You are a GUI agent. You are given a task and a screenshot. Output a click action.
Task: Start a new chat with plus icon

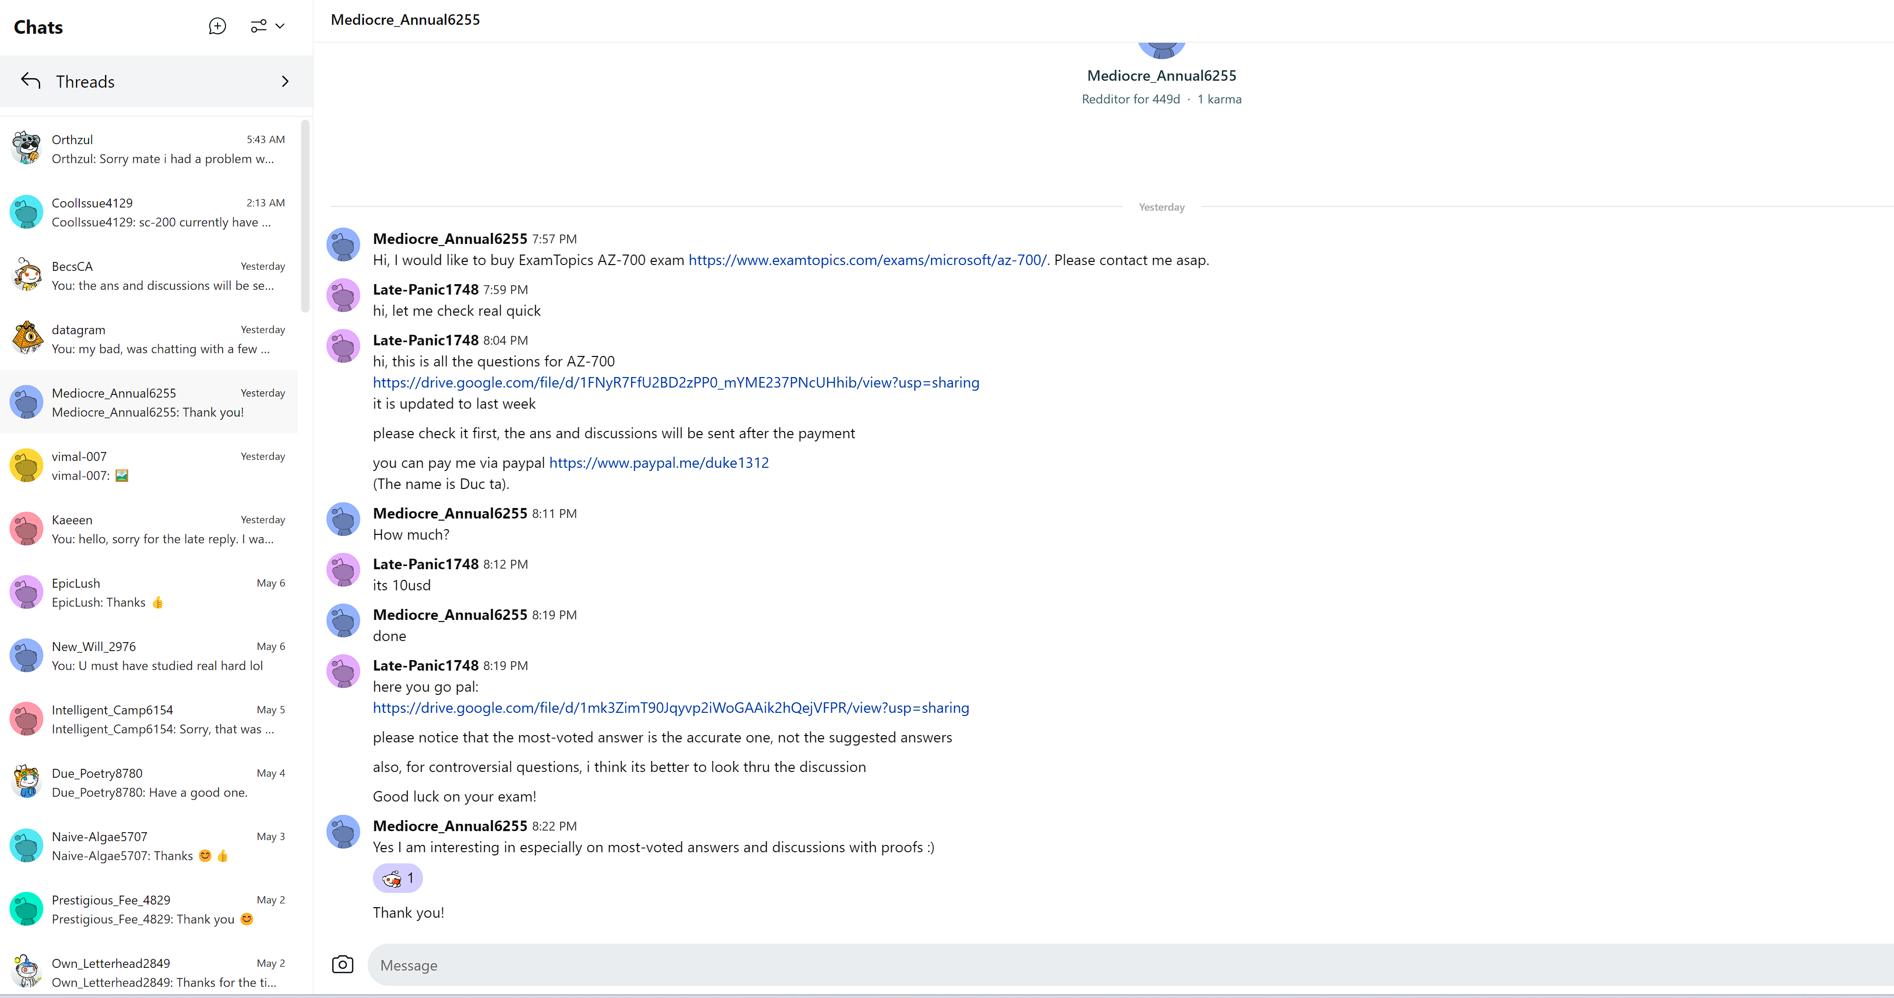(217, 26)
